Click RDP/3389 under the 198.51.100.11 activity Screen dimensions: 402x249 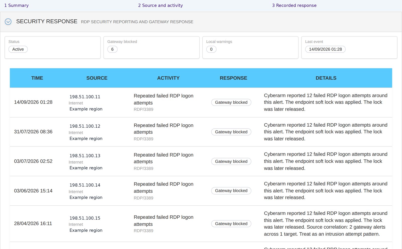143,110
